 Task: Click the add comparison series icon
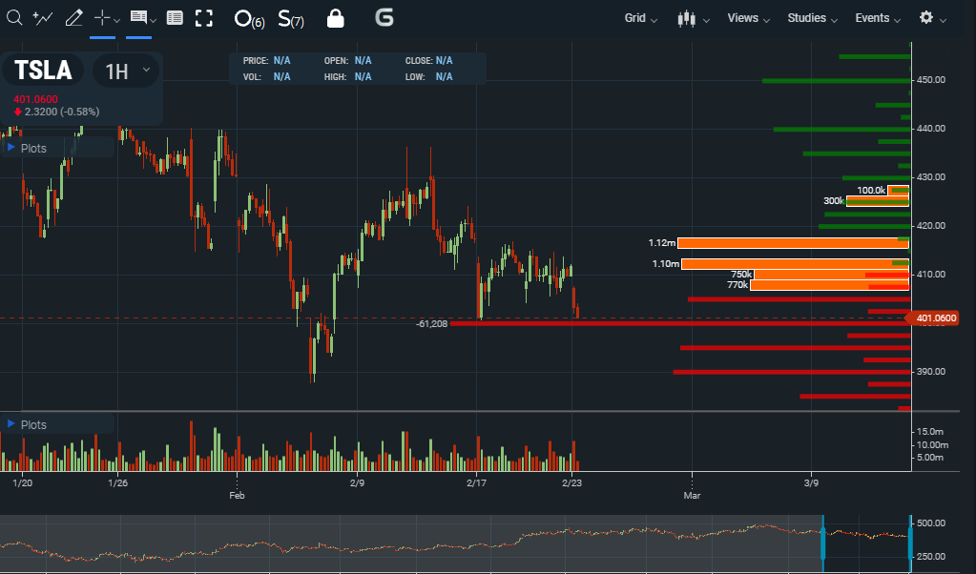pos(43,18)
